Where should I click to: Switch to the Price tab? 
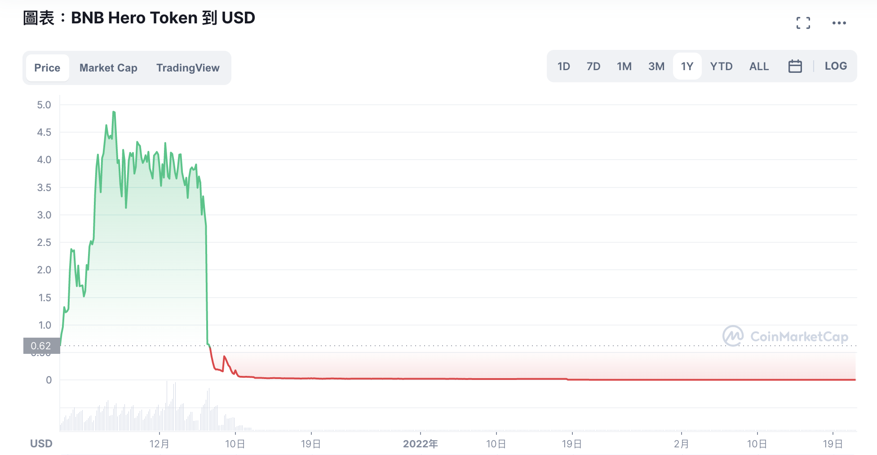tap(47, 68)
